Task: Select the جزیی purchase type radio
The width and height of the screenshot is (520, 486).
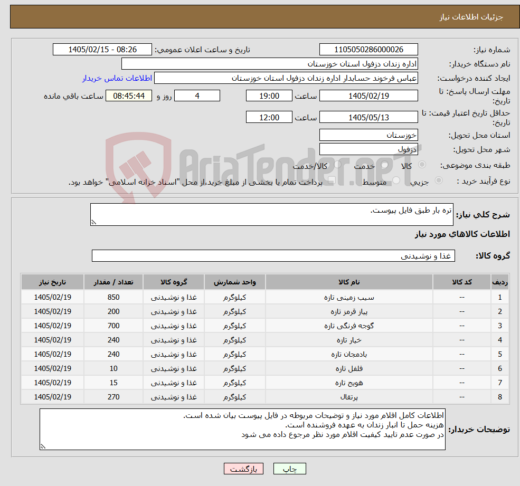Action: 439,180
